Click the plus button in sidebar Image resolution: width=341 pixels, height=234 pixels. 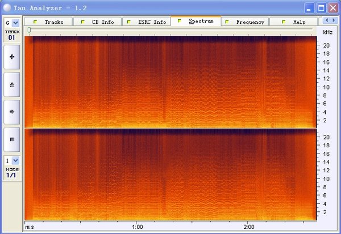[12, 57]
